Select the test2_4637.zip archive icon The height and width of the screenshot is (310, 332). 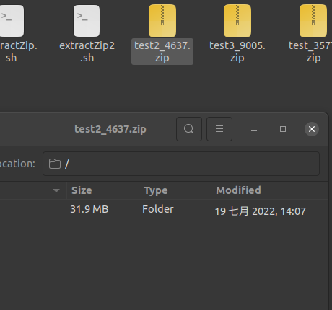pyautogui.click(x=162, y=21)
